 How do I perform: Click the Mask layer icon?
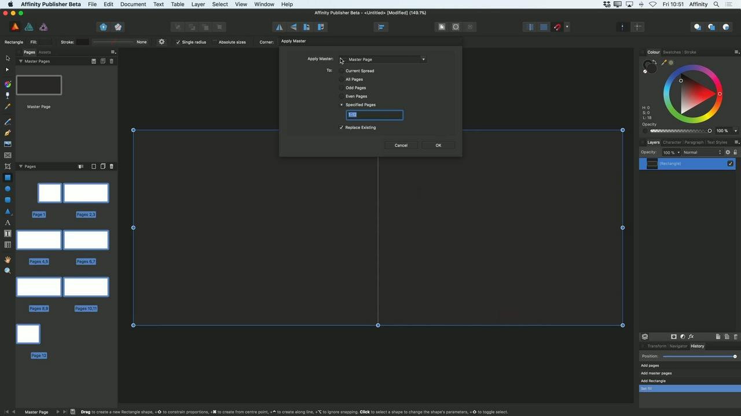(673, 336)
